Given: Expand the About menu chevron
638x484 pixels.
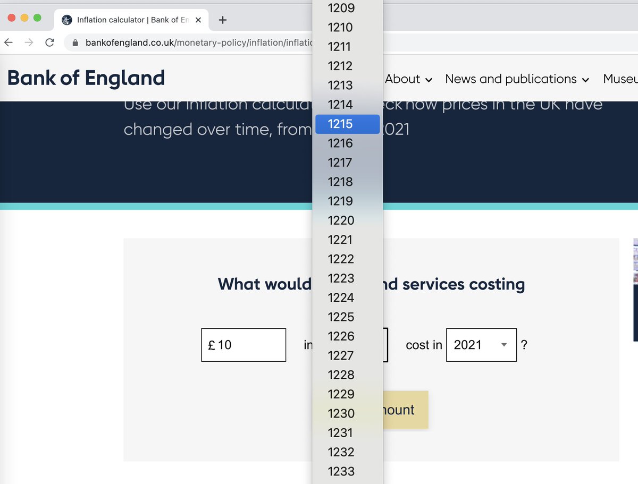Looking at the screenshot, I should [428, 80].
